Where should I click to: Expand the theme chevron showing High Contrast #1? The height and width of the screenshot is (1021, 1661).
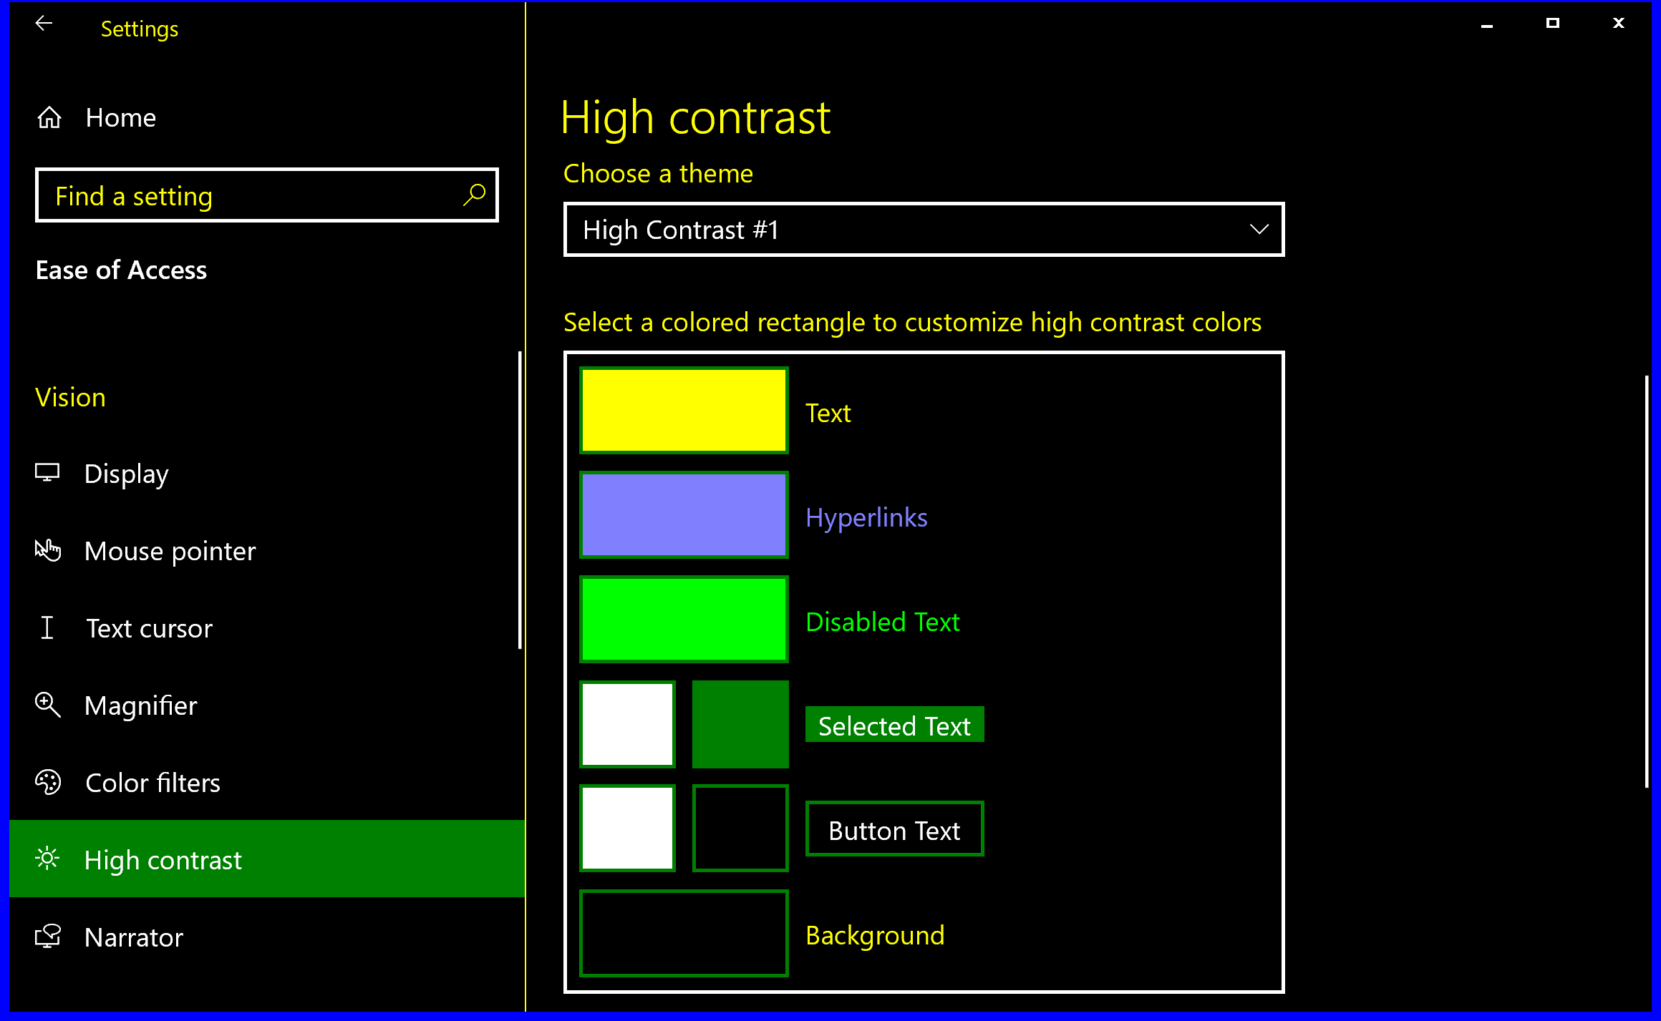pos(1261,230)
